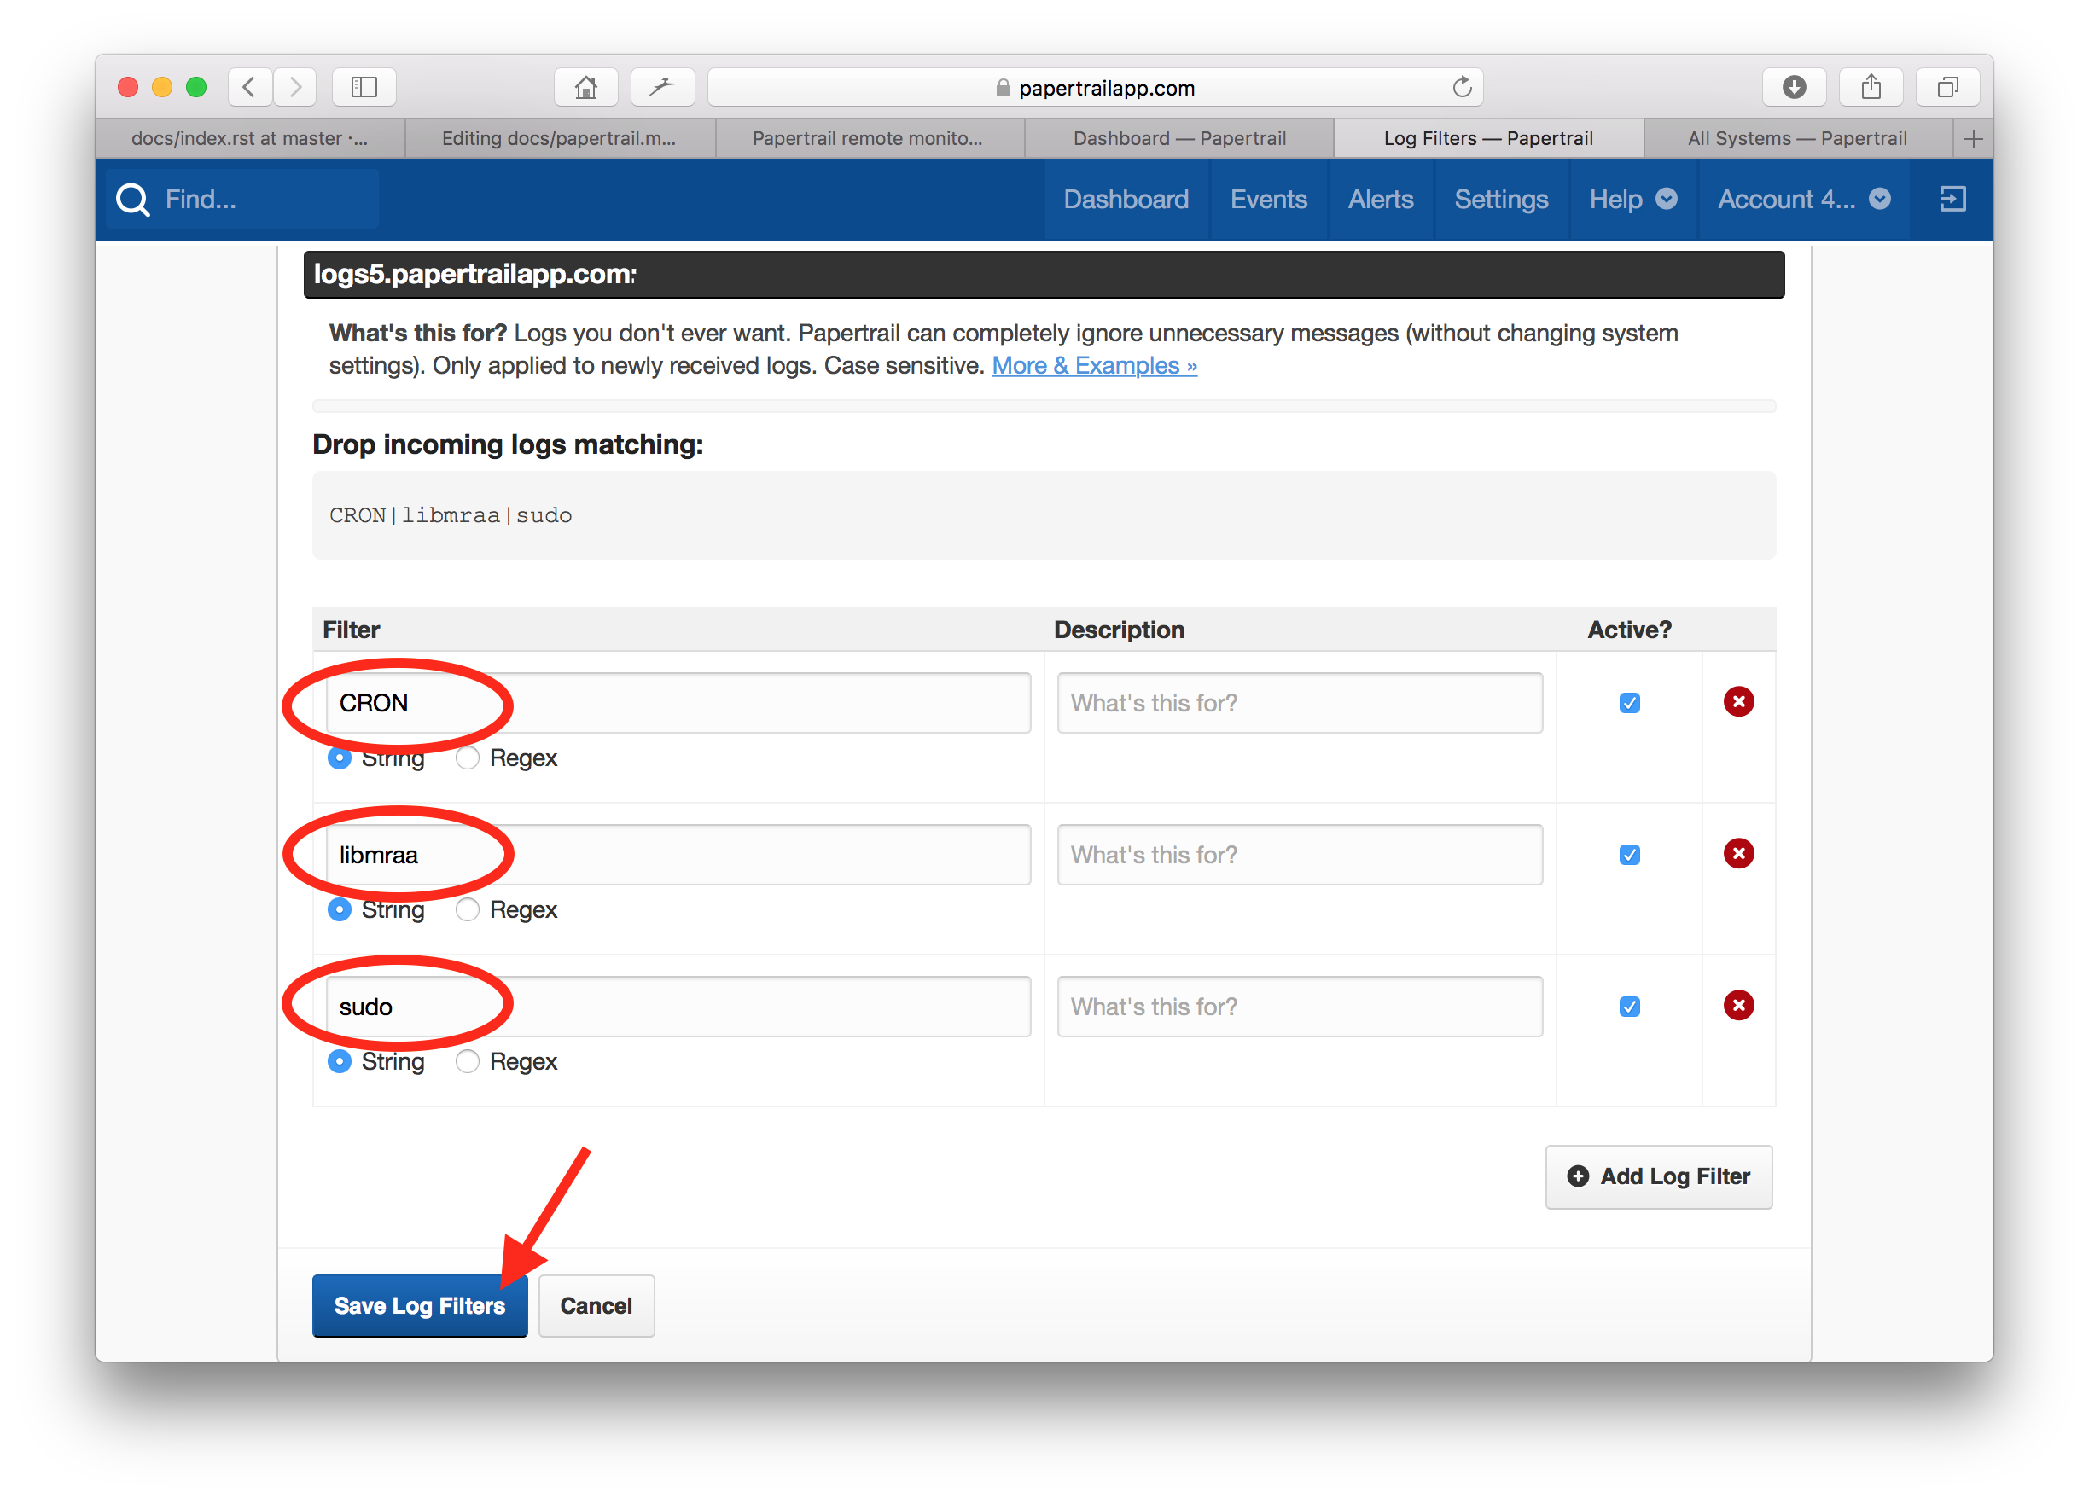Show all tabs overview icon
Screen dimensions: 2089x1498
[x=1947, y=88]
